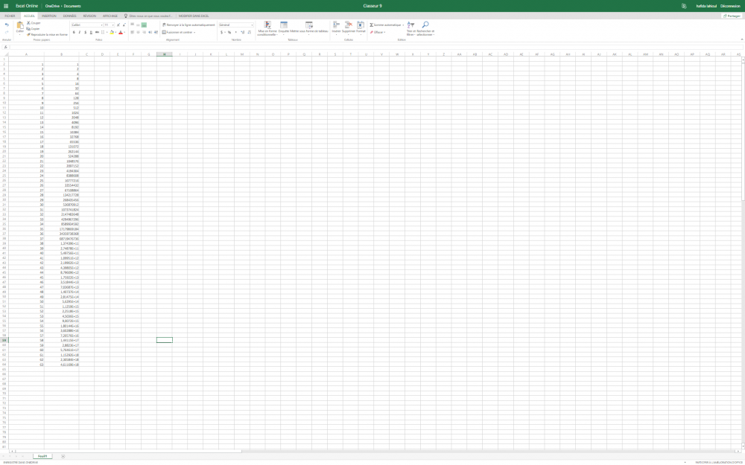Viewport: 745px width, 465px height.
Task: Switch to the INSERTION ribbon tab
Action: pos(48,15)
